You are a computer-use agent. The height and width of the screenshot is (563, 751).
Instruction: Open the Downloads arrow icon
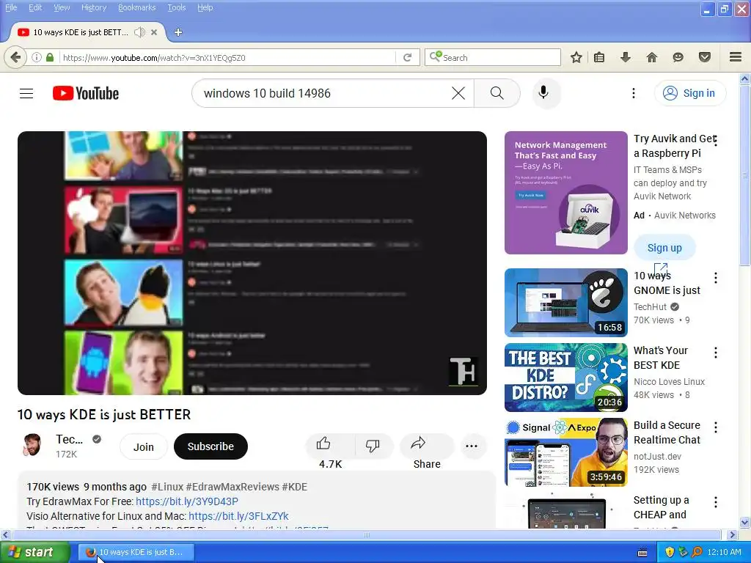point(625,57)
